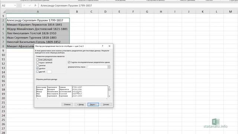Screen dimensions: 238x134
Task: Enable the 'точка с запятой' delimiter checkbox
Action: click(x=37, y=63)
